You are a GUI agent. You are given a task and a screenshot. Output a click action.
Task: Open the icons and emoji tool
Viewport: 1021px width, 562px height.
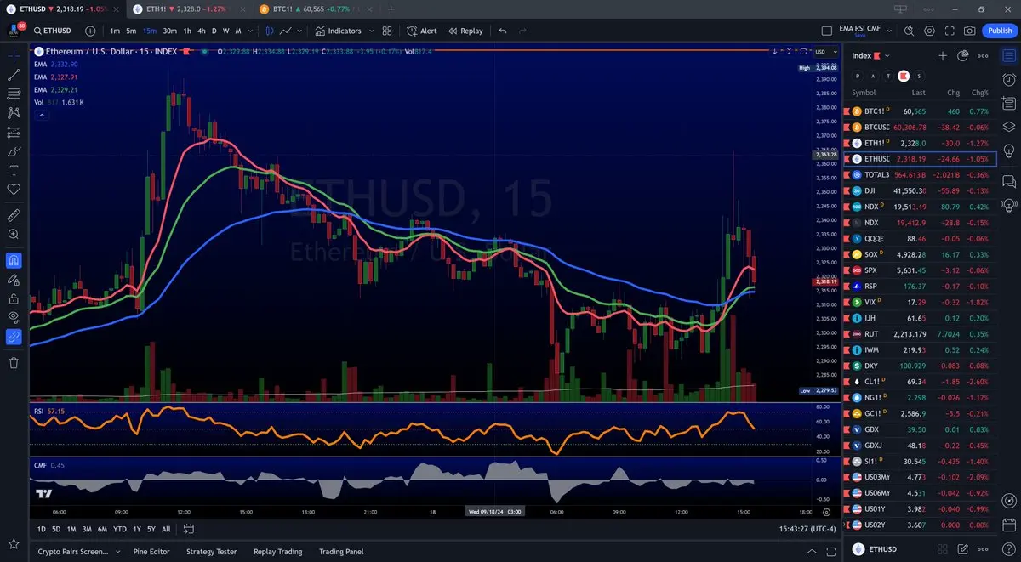tap(14, 189)
